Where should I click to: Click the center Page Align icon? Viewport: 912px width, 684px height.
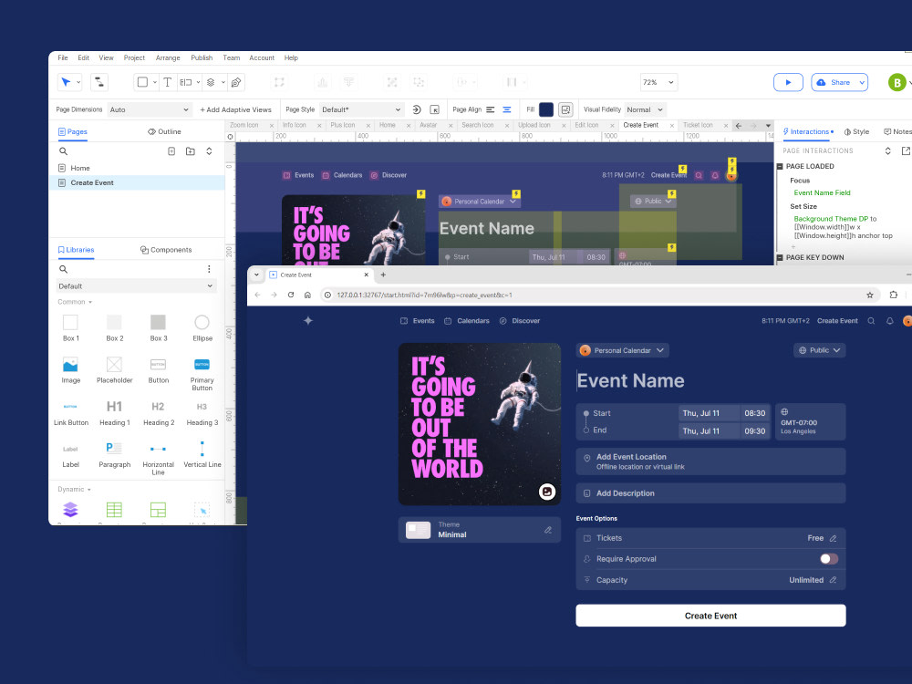click(506, 109)
